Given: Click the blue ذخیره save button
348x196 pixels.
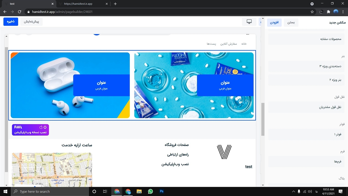Looking at the screenshot, I should 11,22.
